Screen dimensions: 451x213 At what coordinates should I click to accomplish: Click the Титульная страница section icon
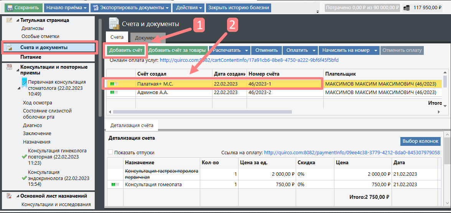coord(9,20)
